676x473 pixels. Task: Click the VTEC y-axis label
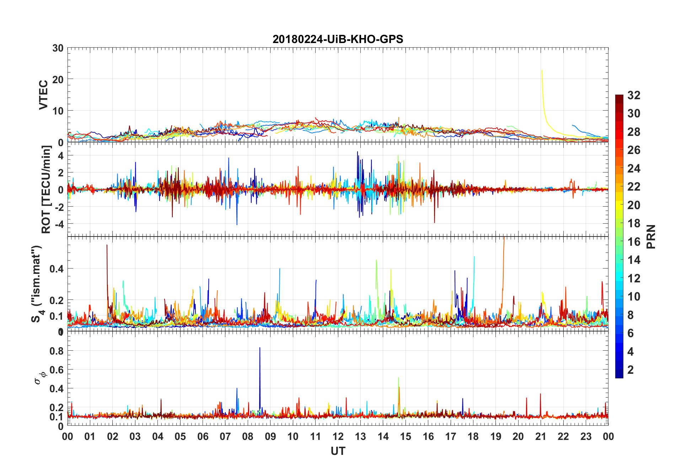pyautogui.click(x=43, y=95)
